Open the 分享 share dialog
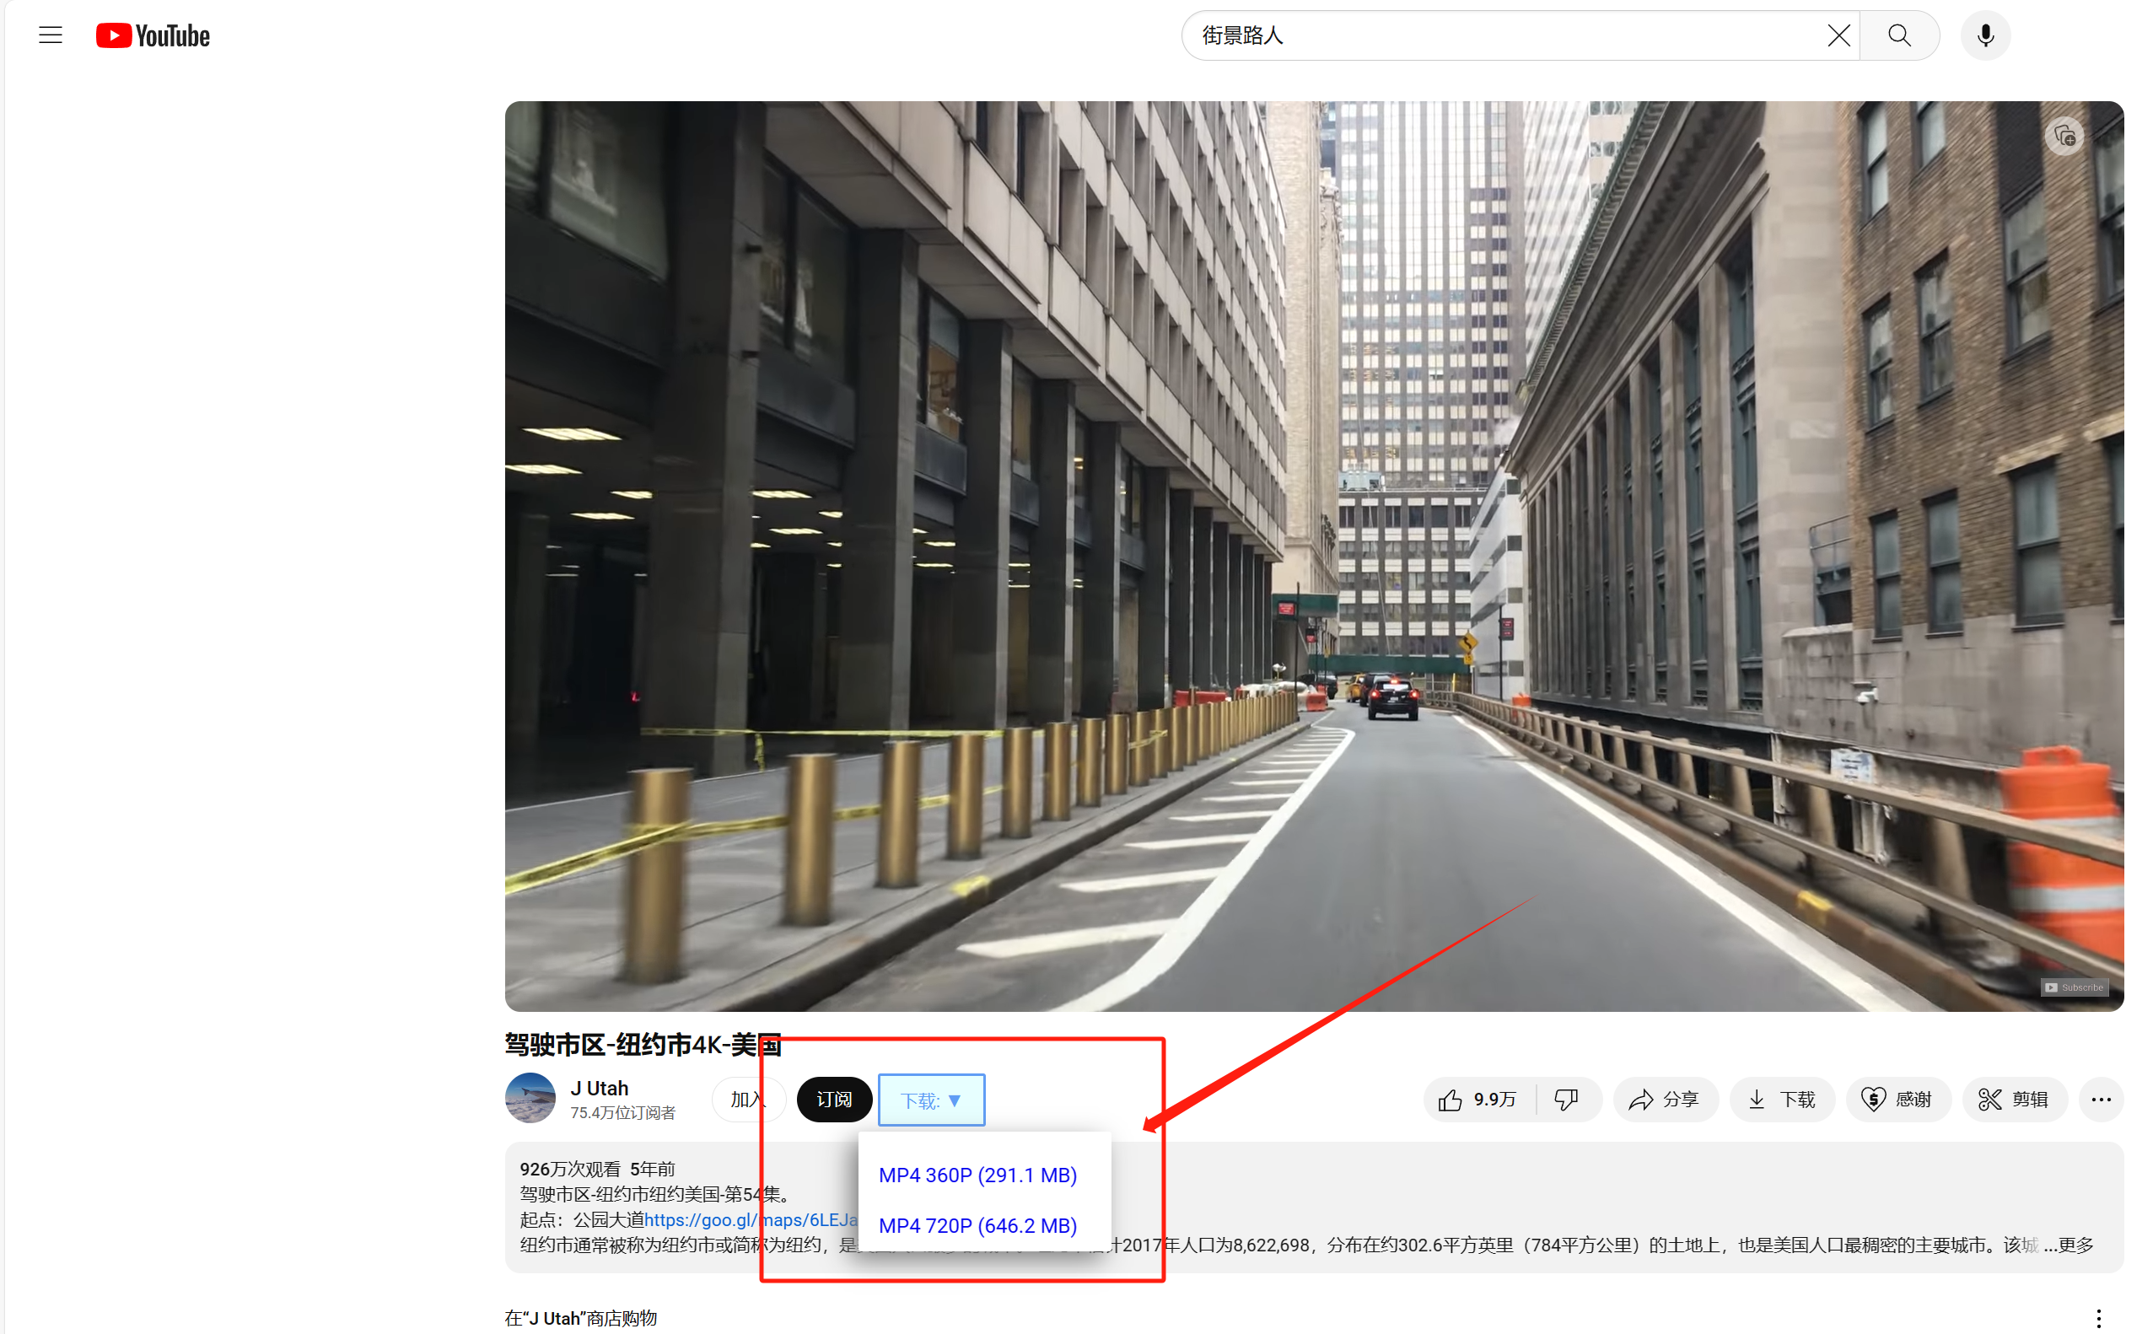 1665,1100
